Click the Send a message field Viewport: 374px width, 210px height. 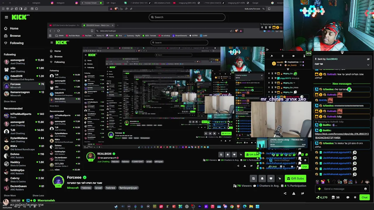[x=342, y=189]
